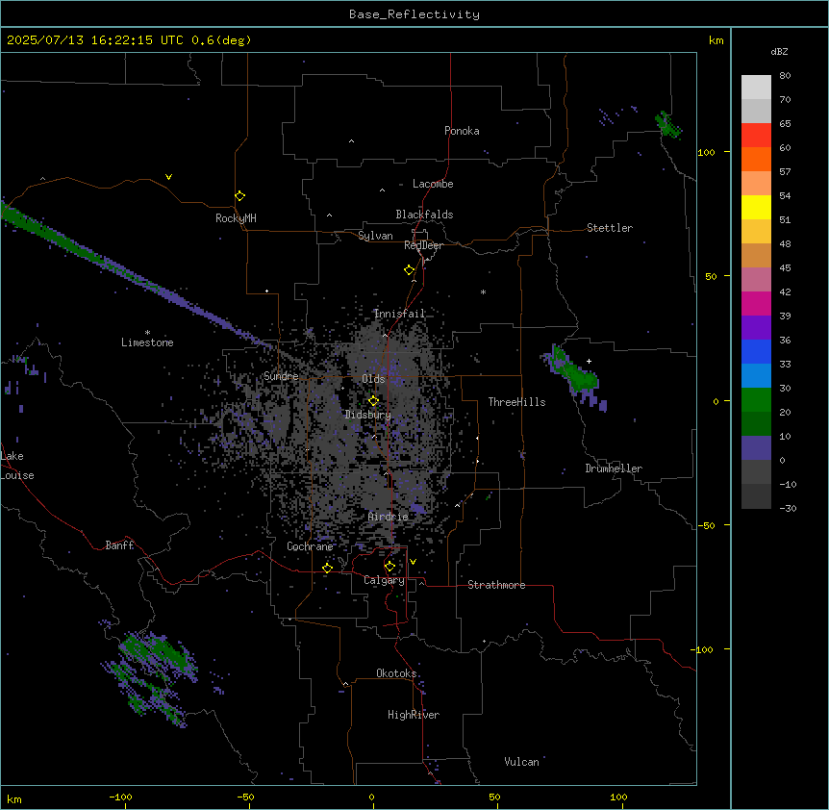Click the Okotoks label

click(396, 673)
